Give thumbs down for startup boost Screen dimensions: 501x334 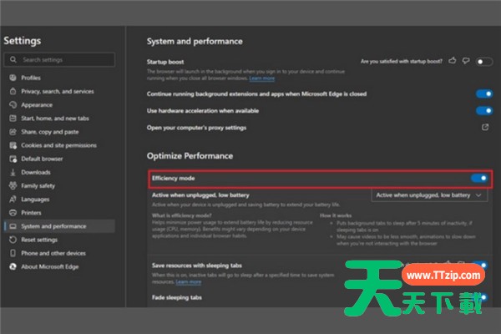466,61
